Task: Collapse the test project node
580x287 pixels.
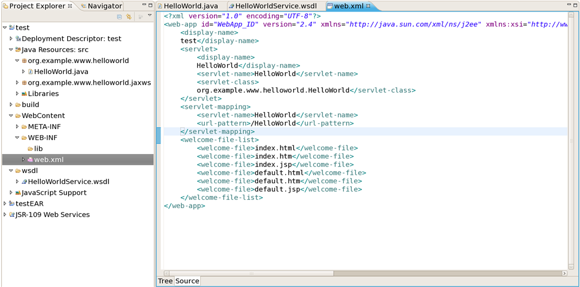Action: click(x=5, y=27)
